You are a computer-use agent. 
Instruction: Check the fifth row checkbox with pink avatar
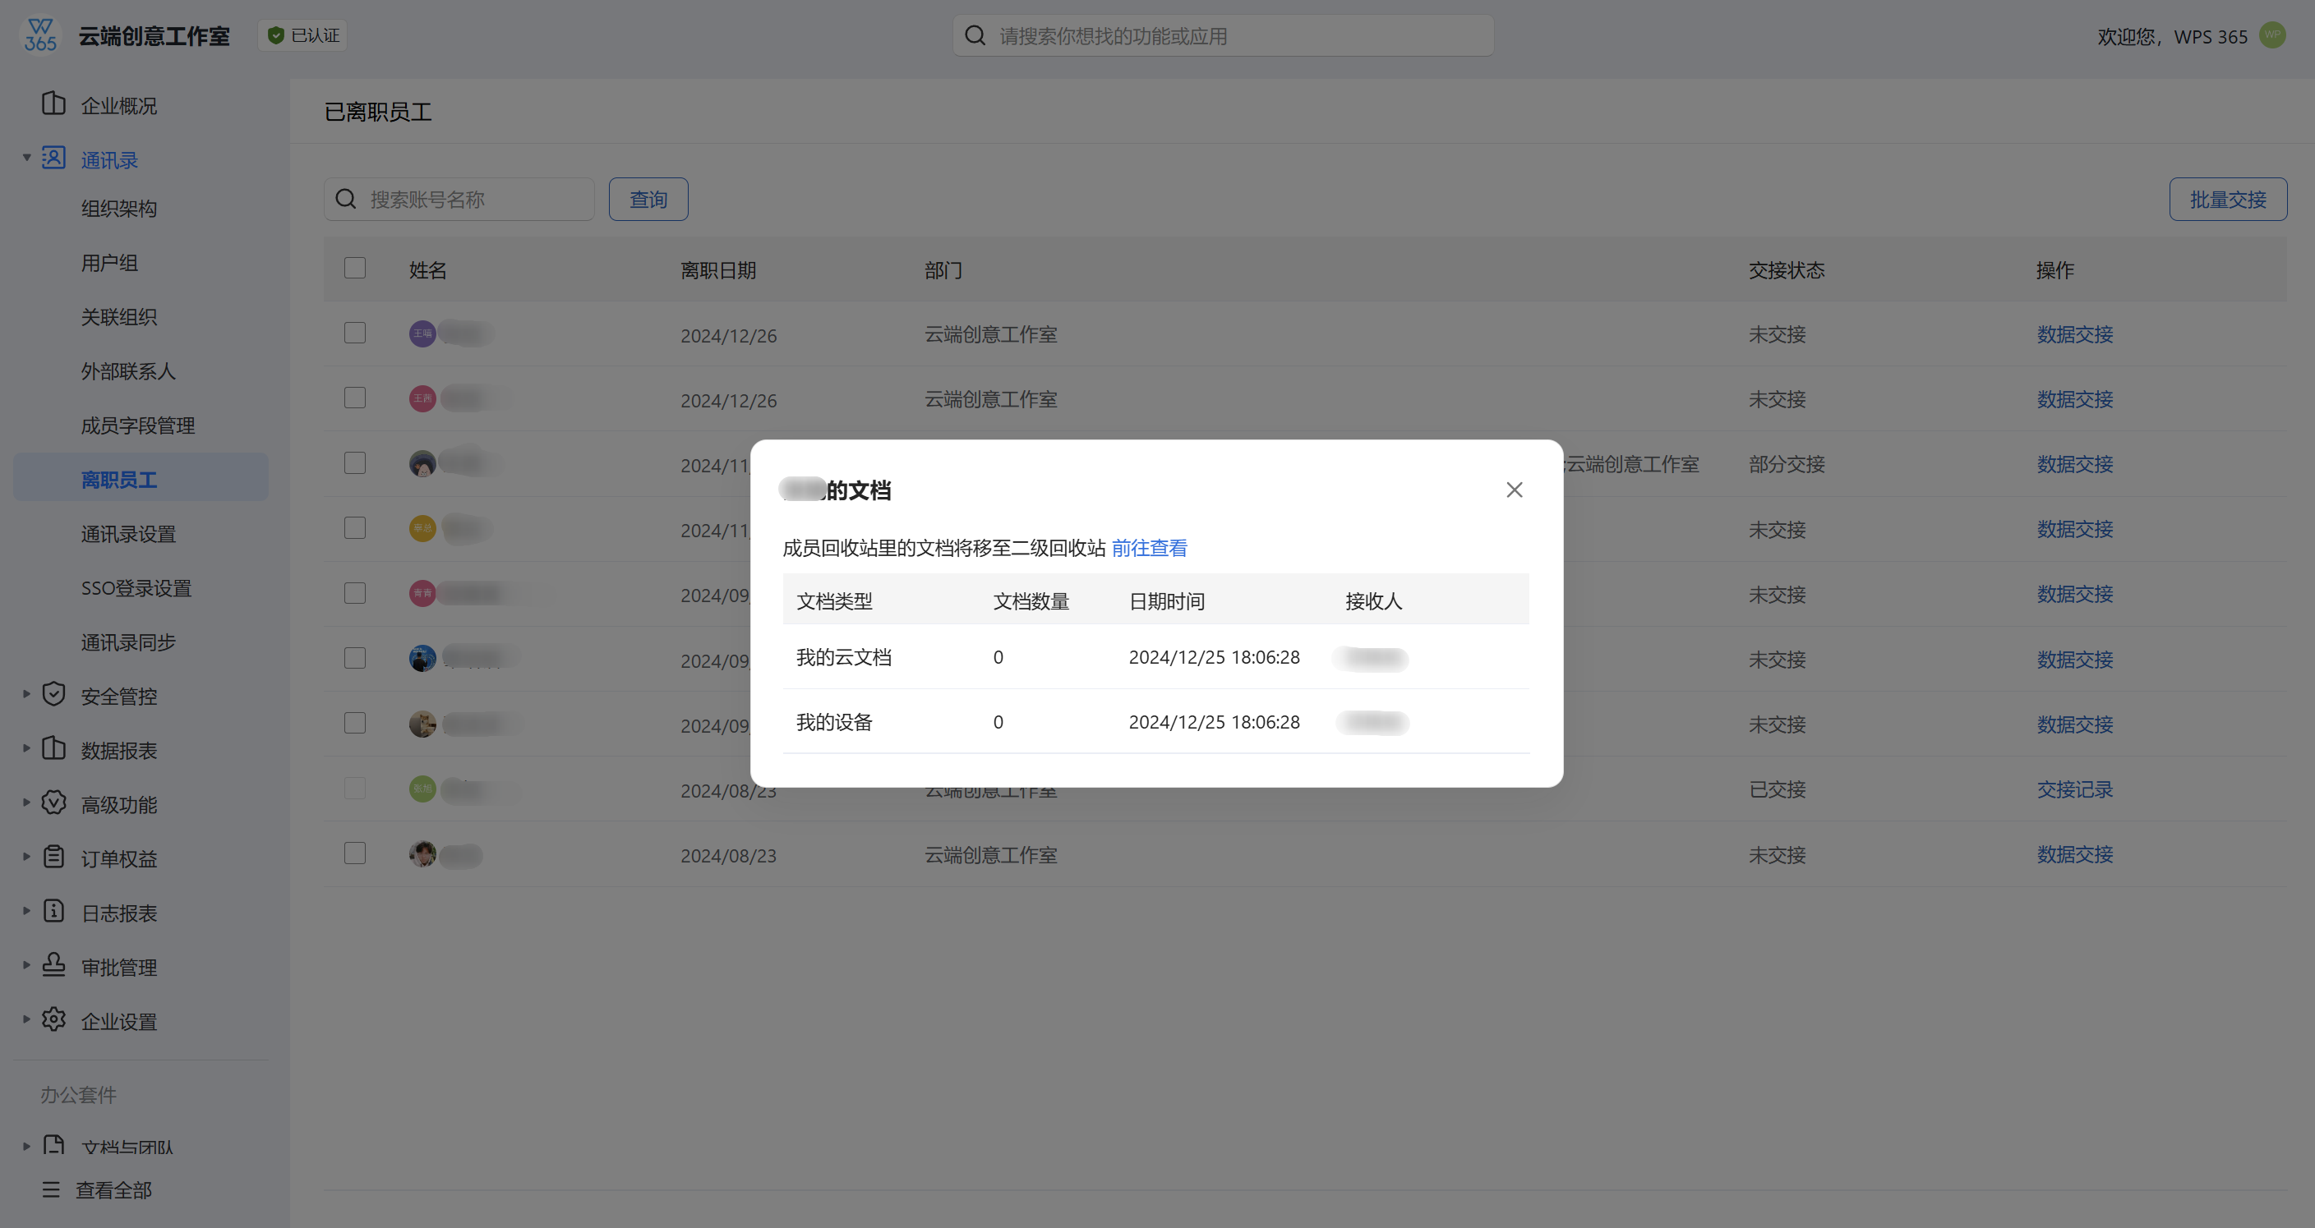coord(355,594)
